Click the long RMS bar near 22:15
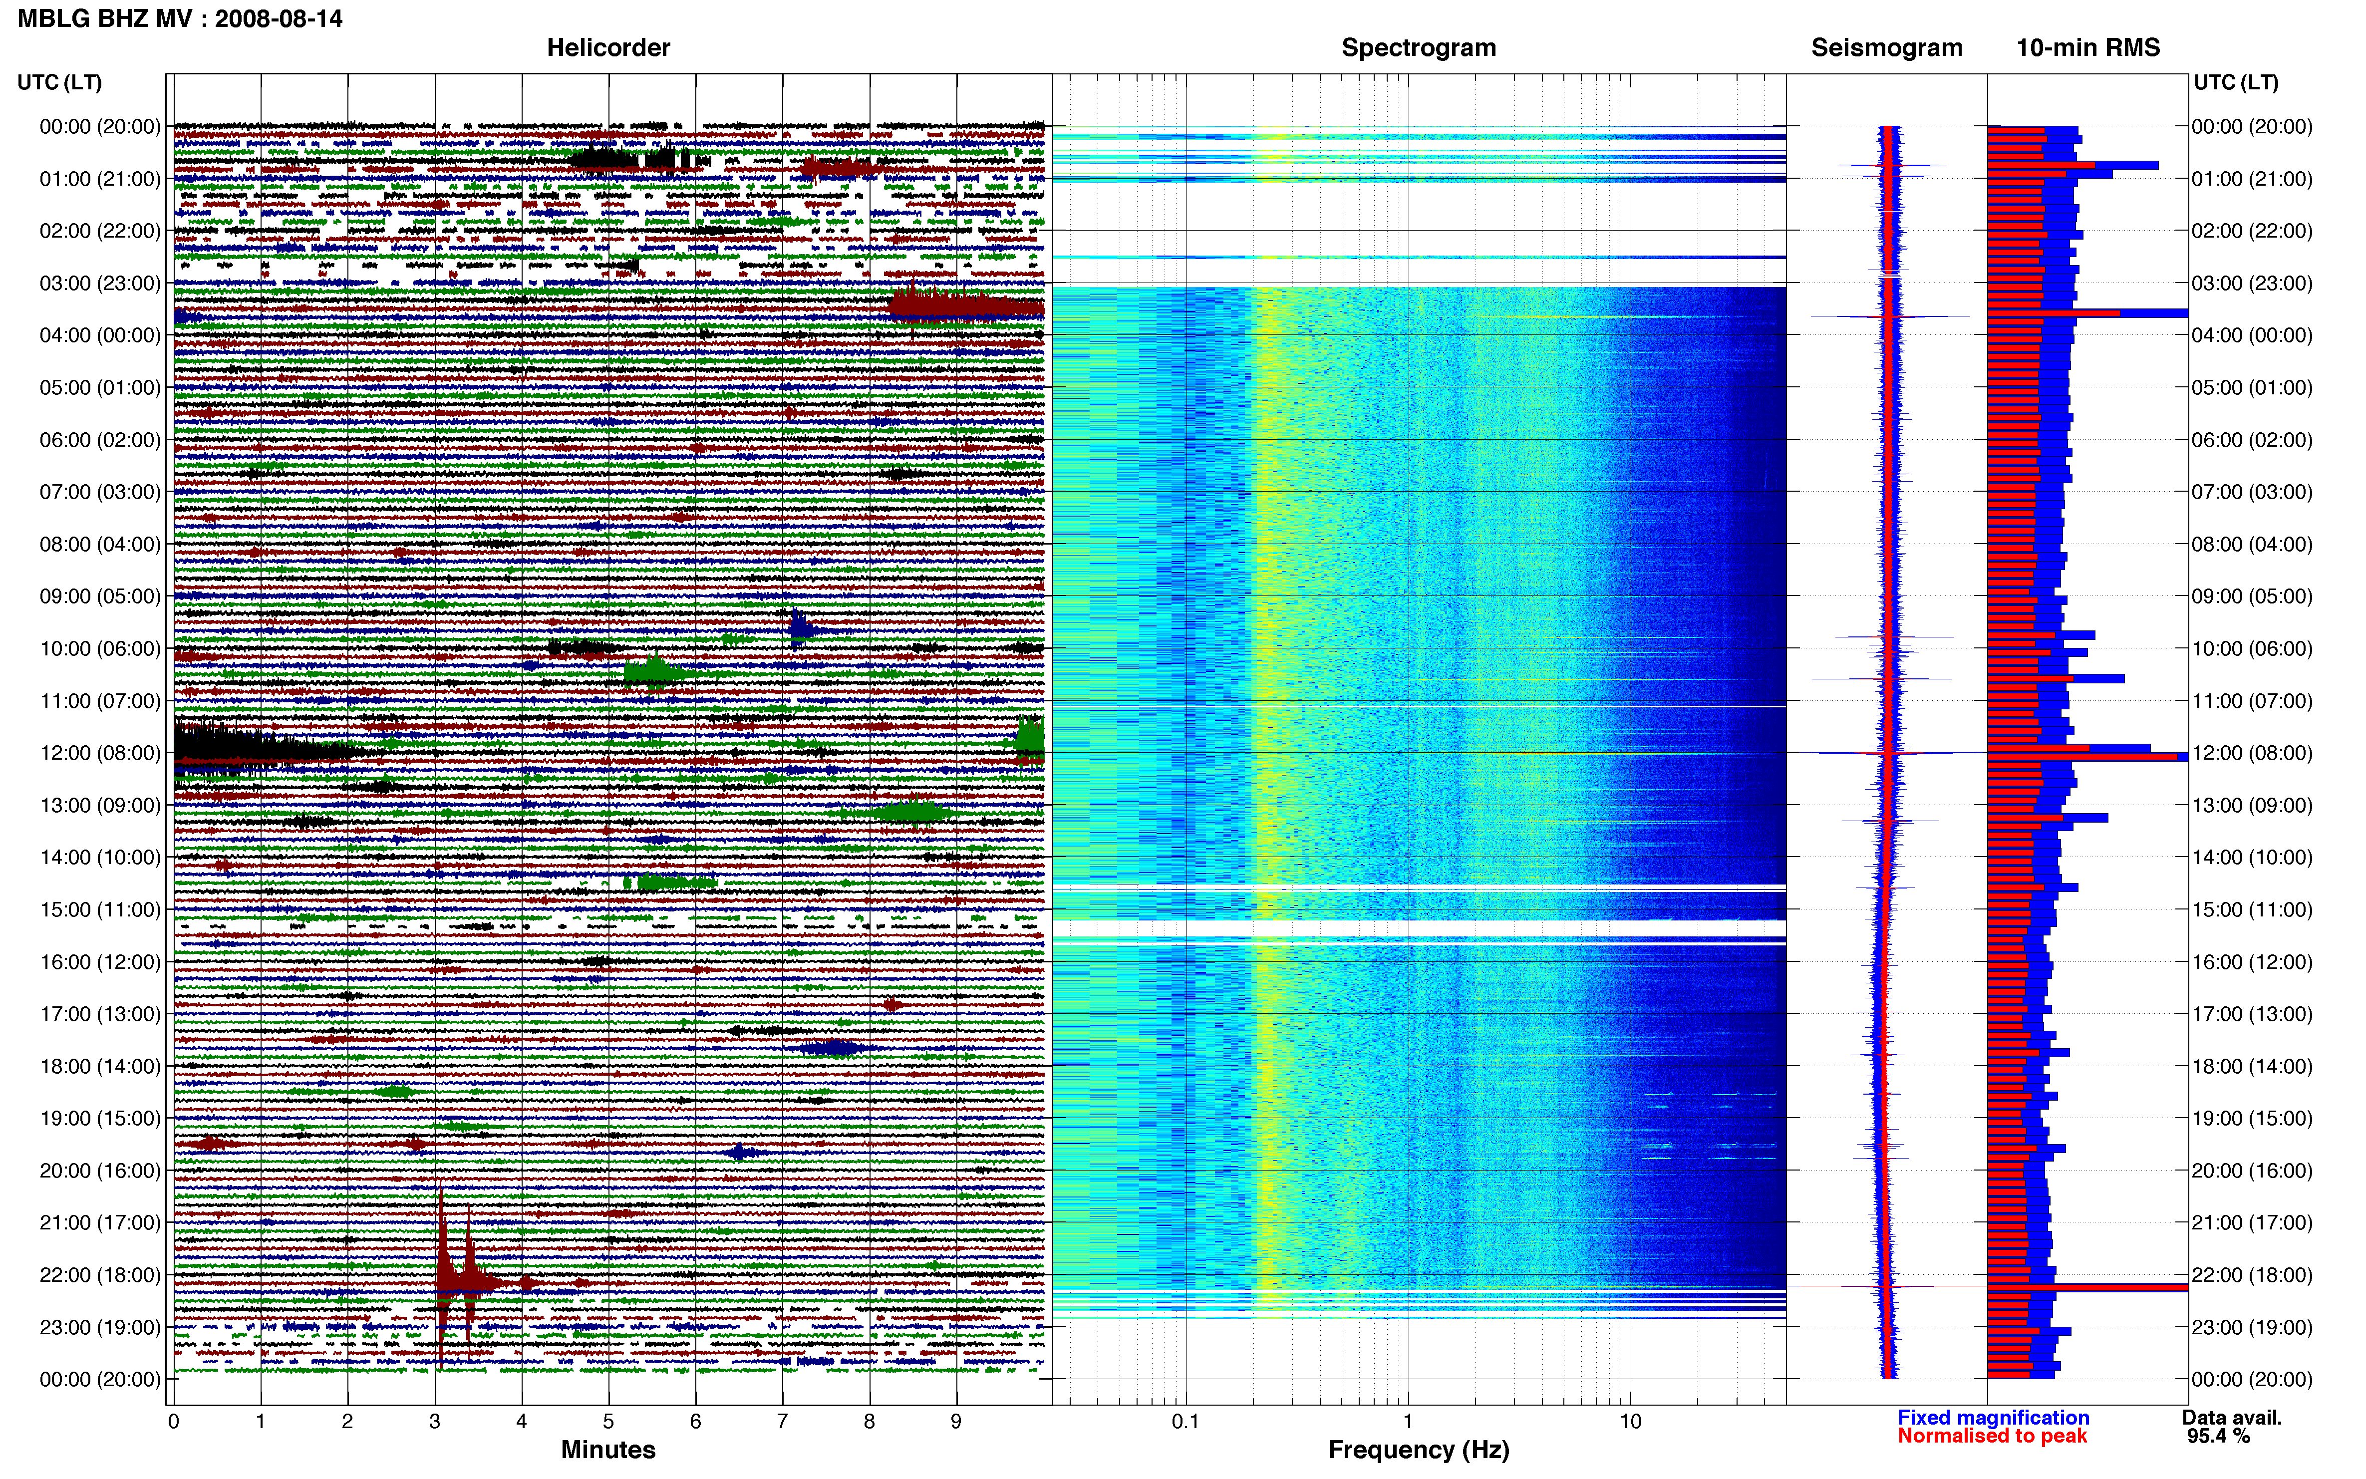This screenshot has height=1479, width=2366. click(x=2087, y=1287)
